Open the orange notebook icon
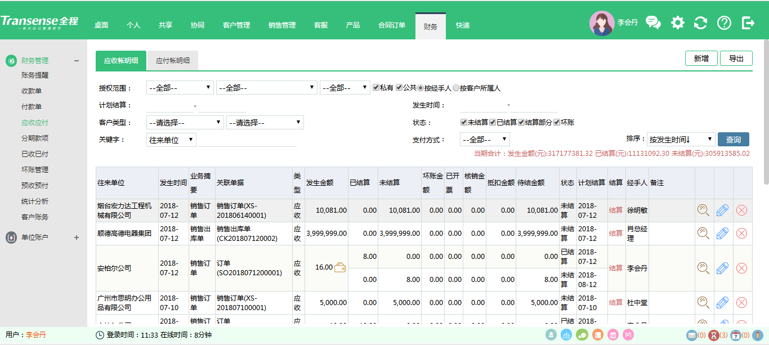769x345 pixels. 598,335
